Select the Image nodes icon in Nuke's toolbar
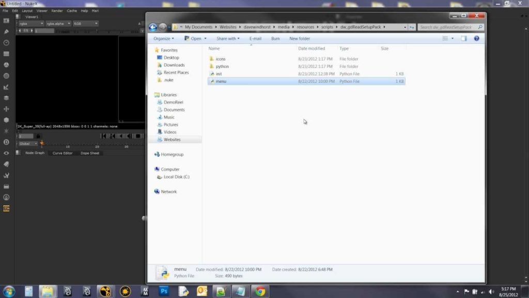This screenshot has height=298, width=529. 6,21
